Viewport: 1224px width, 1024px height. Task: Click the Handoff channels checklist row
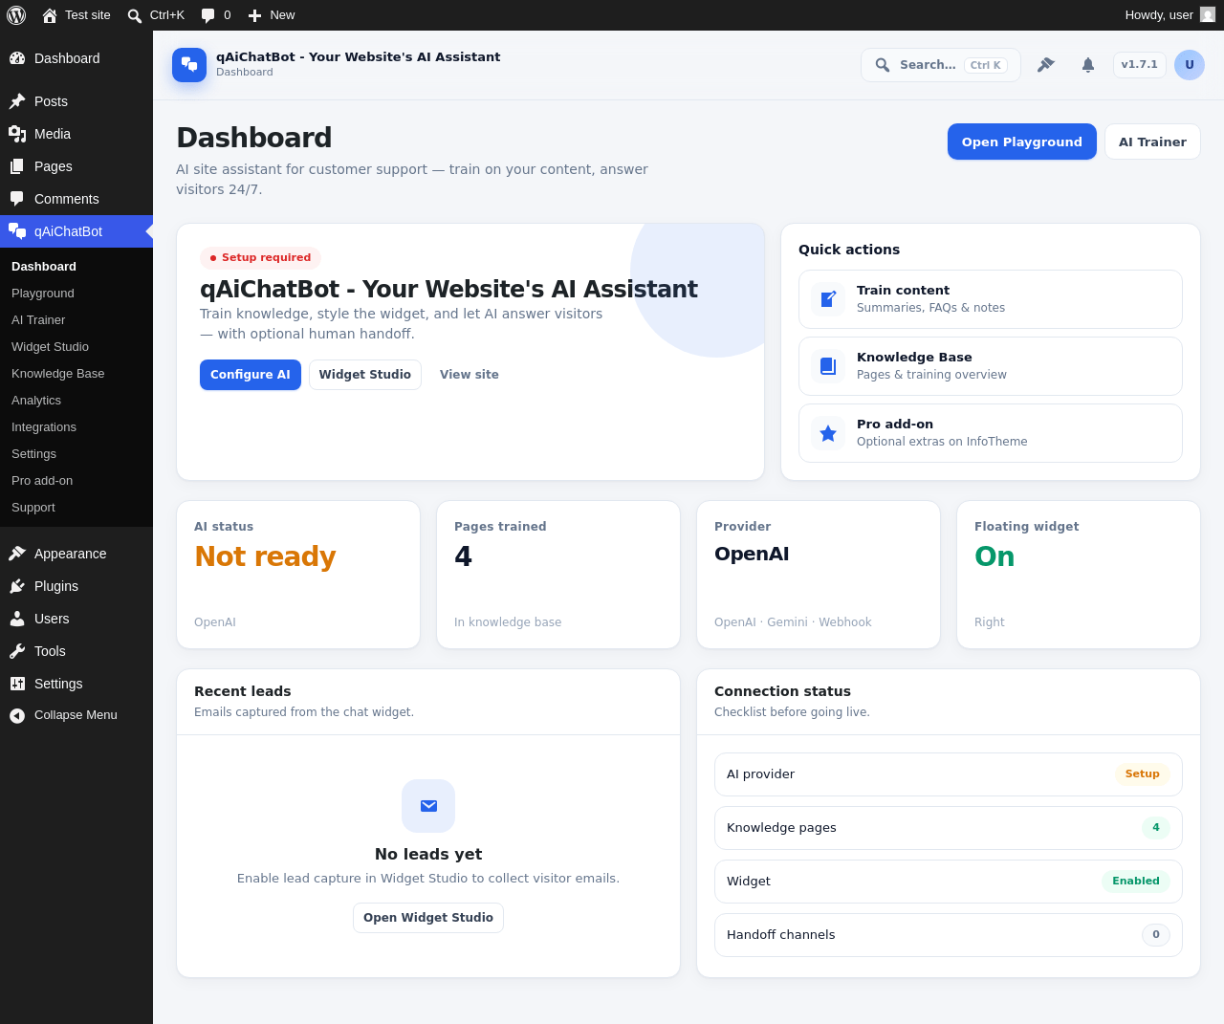(x=949, y=935)
